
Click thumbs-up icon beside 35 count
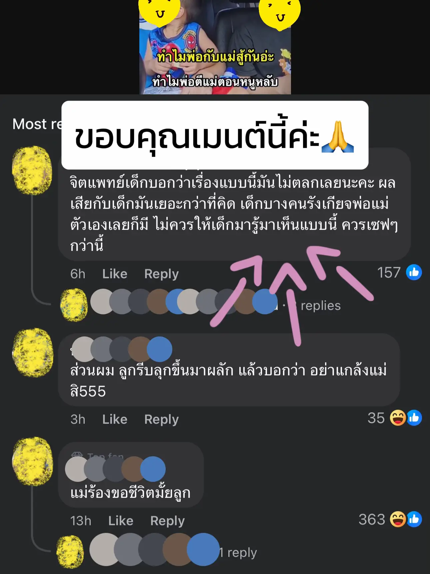[x=414, y=418]
